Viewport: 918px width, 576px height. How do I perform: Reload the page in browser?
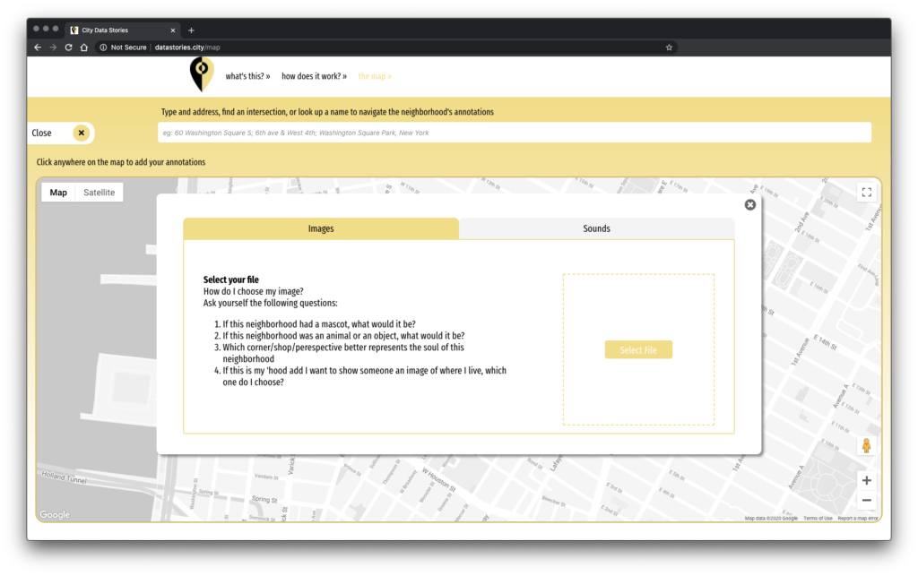(x=68, y=47)
